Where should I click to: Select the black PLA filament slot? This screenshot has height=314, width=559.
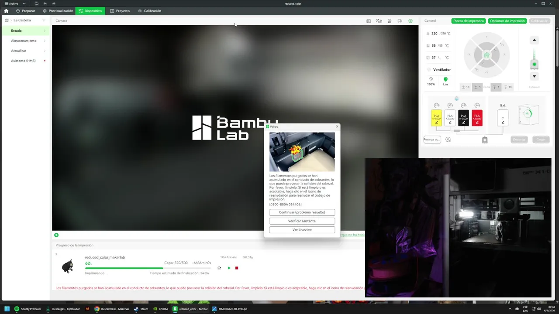point(463,118)
